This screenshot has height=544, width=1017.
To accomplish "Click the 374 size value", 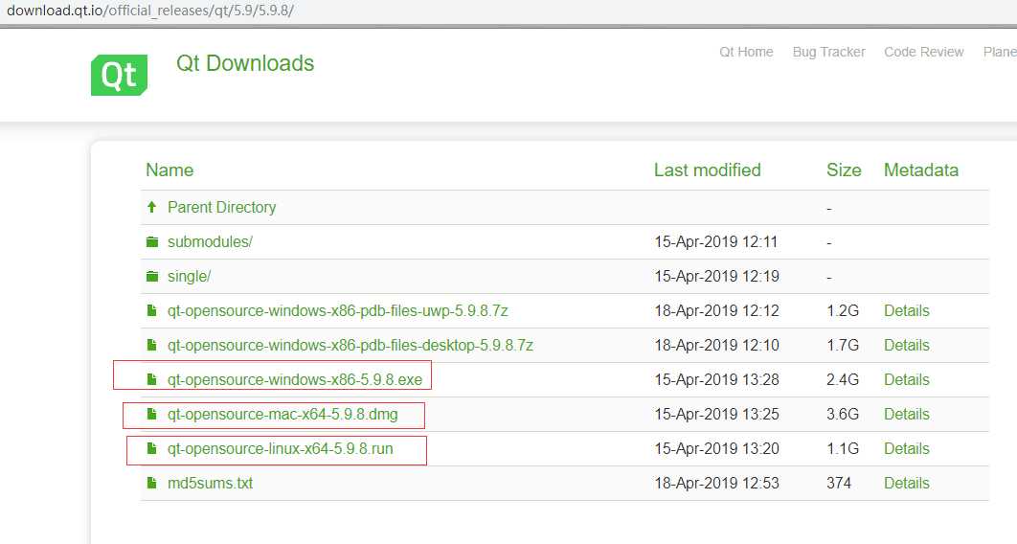I will (839, 483).
